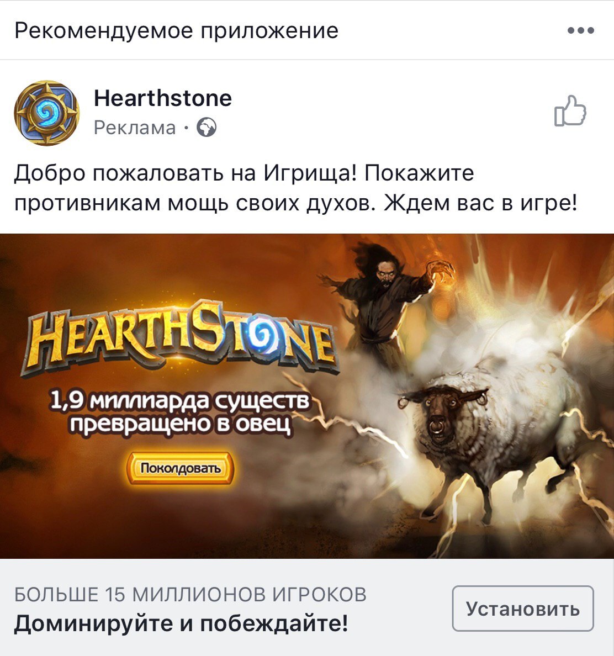Click the БОЛЬШЕ 15 МИЛЛИОНОВ ИГРОКОВ caption
The height and width of the screenshot is (656, 614).
190,594
